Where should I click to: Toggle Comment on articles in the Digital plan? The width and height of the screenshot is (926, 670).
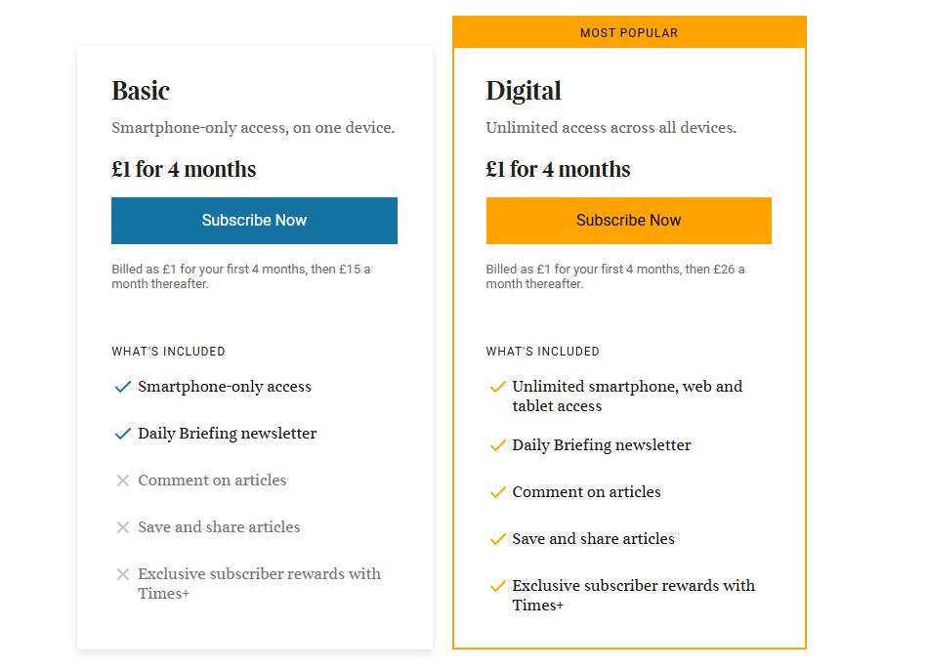[x=586, y=492]
